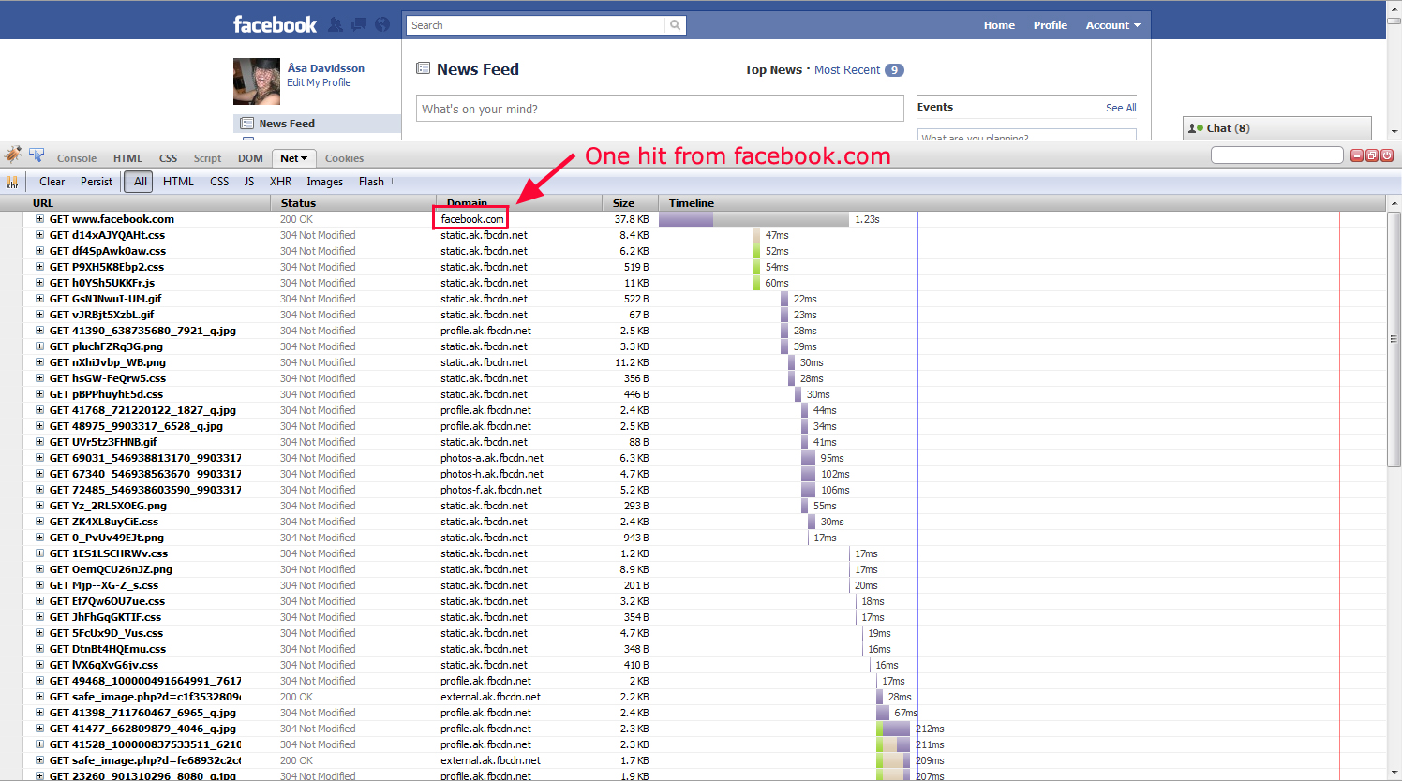Switch to the Console tab

click(77, 158)
